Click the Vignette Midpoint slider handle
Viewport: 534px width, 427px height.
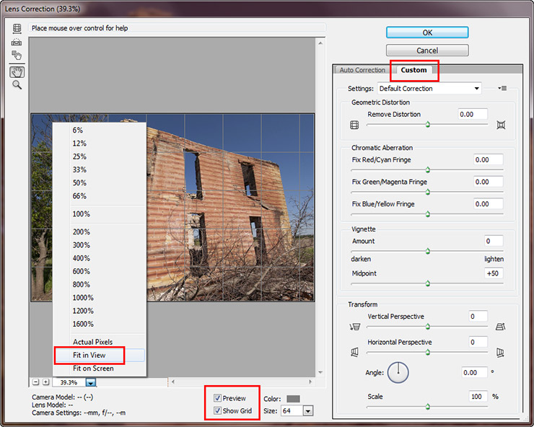tap(428, 283)
